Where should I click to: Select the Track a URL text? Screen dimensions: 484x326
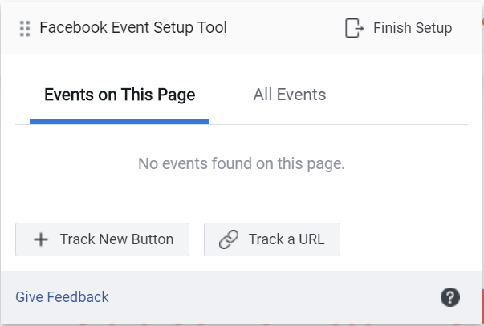[x=287, y=239]
